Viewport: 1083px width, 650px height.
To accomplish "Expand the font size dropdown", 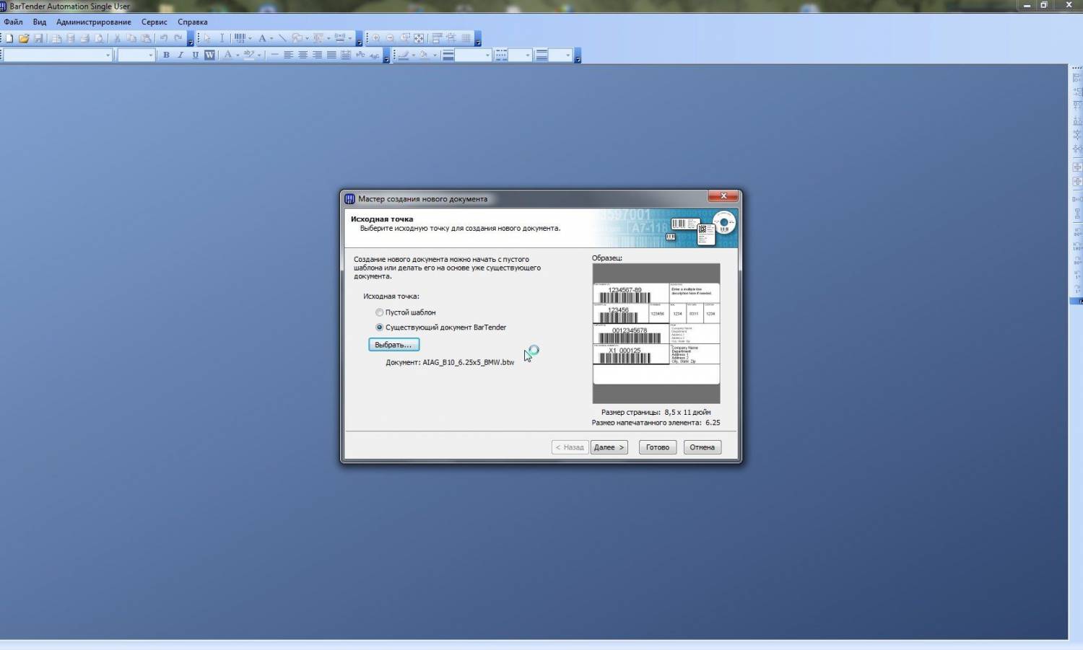I will [150, 56].
